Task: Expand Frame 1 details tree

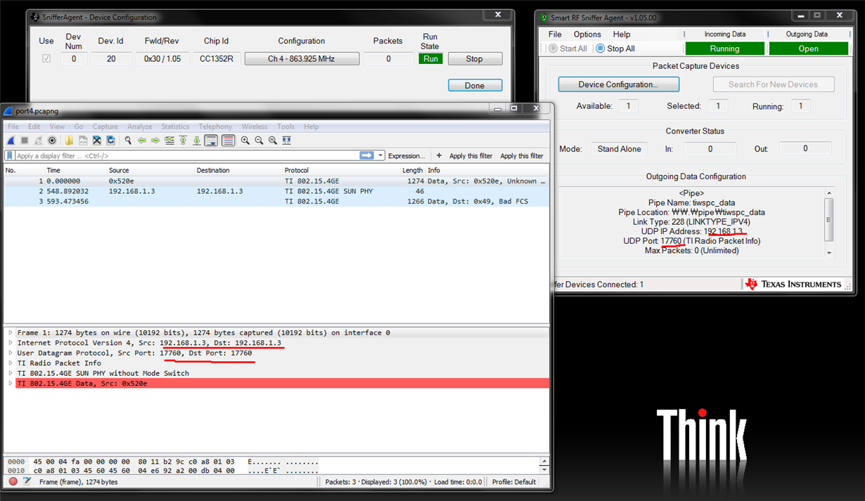Action: click(x=11, y=333)
